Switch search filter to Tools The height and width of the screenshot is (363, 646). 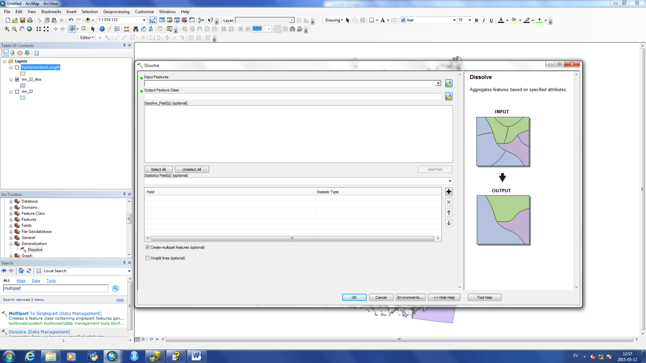pos(51,281)
